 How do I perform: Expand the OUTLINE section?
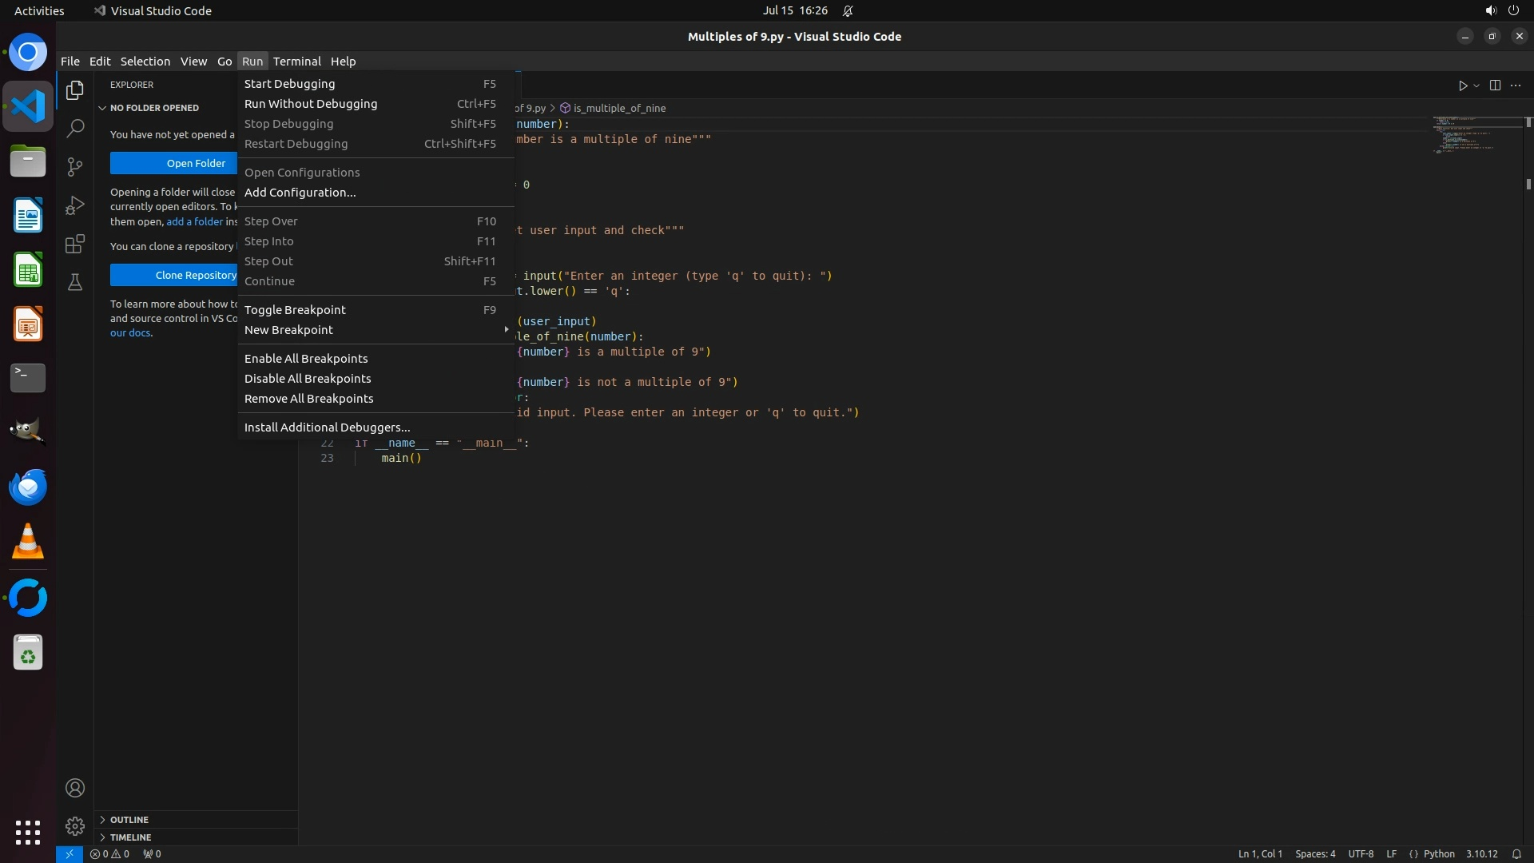(129, 820)
